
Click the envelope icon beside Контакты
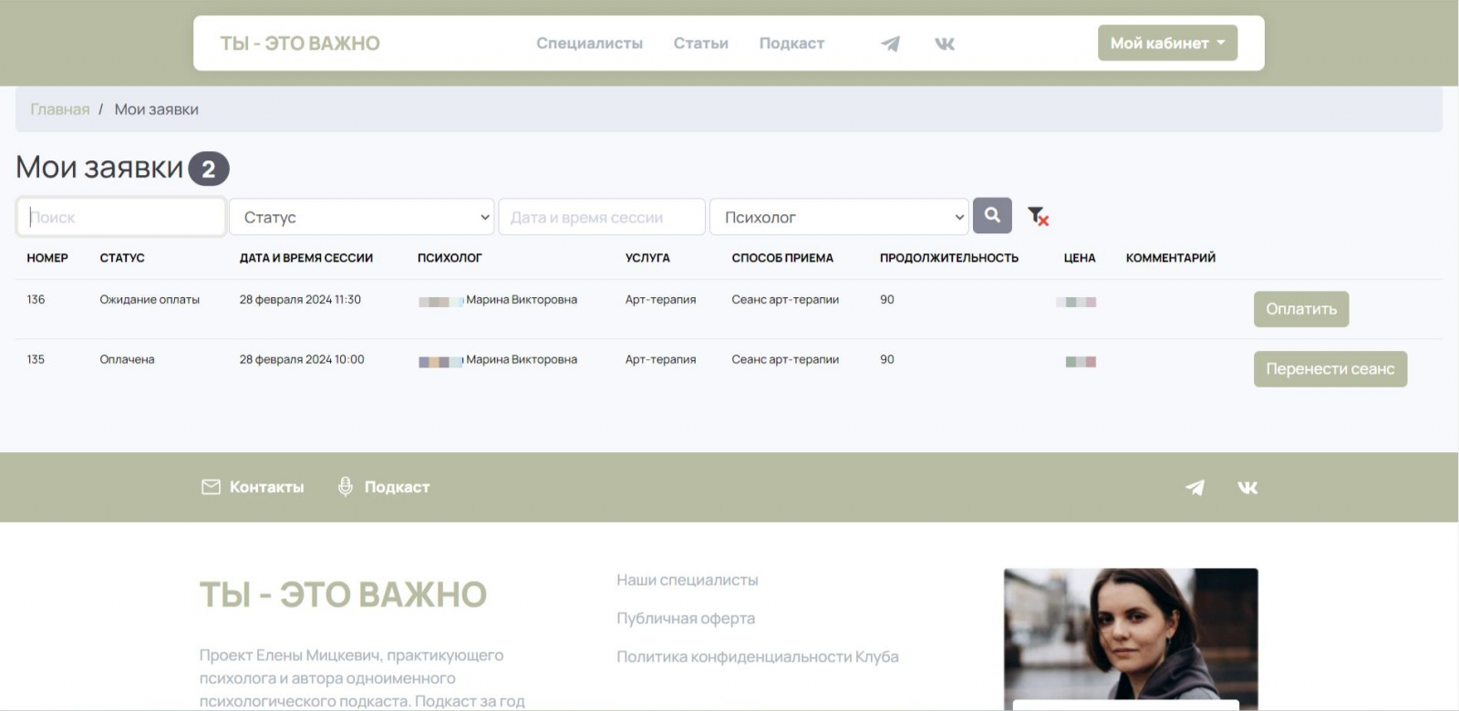coord(211,488)
